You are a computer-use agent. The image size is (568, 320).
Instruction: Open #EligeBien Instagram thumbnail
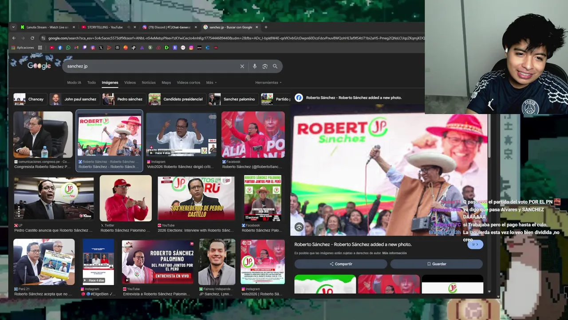[x=99, y=262]
